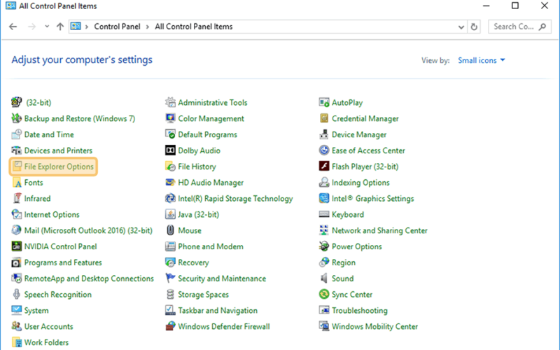The width and height of the screenshot is (560, 350).
Task: Open the Flash Player (32-bit) icon
Action: (x=324, y=167)
